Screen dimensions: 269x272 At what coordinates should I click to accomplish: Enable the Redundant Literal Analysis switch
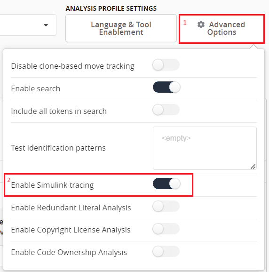click(x=166, y=206)
